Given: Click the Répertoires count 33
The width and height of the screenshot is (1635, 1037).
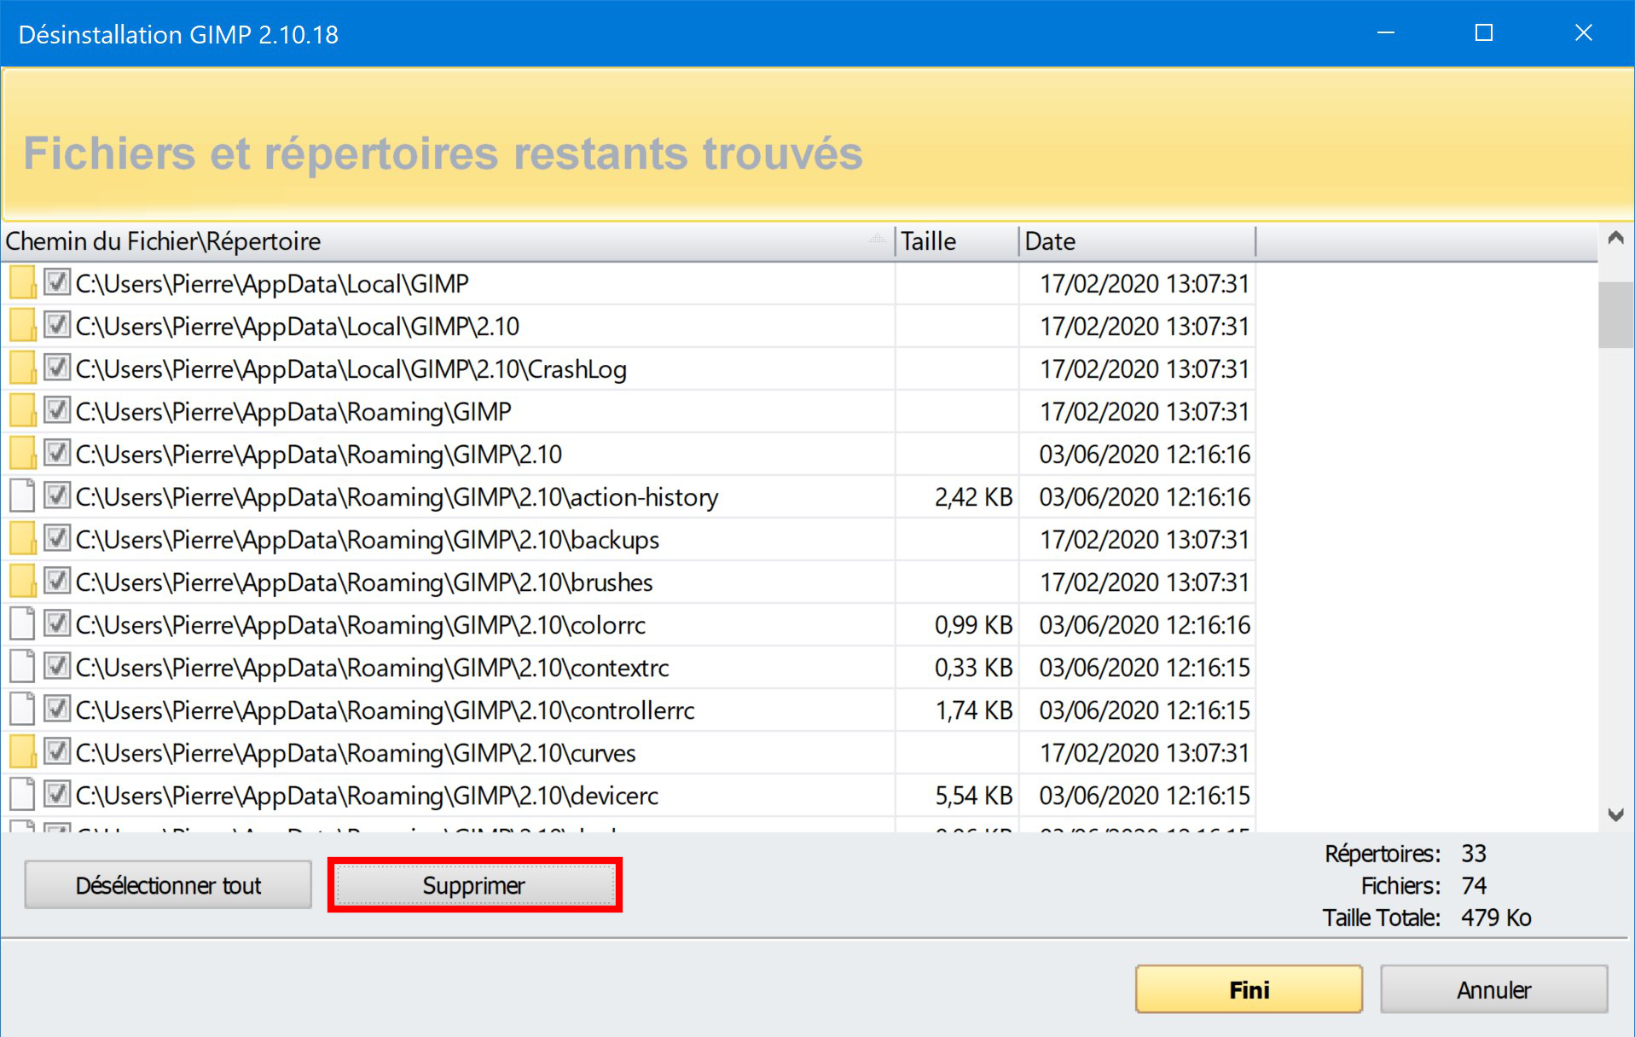Looking at the screenshot, I should [x=1474, y=854].
